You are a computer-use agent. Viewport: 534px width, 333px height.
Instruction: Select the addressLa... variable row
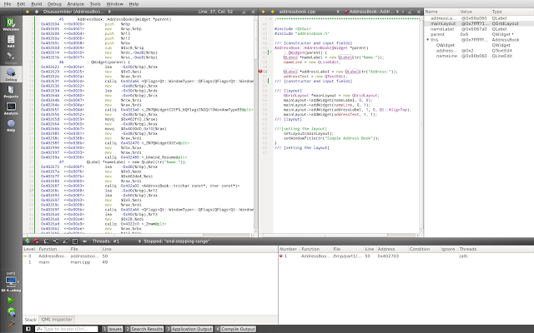tap(479, 18)
